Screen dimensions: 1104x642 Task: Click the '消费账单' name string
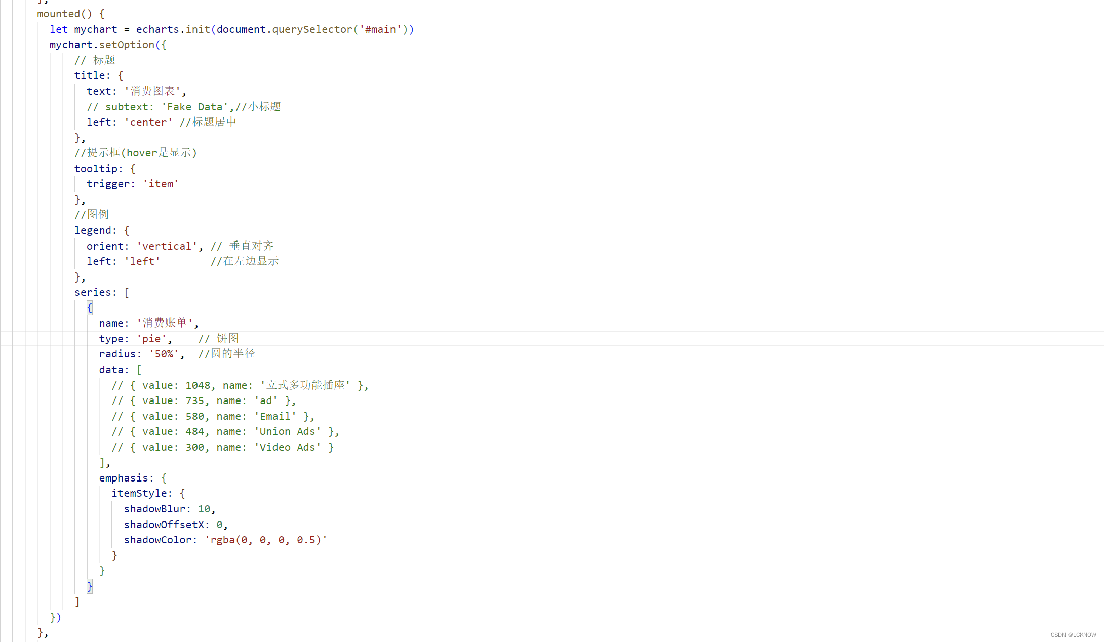(x=165, y=323)
